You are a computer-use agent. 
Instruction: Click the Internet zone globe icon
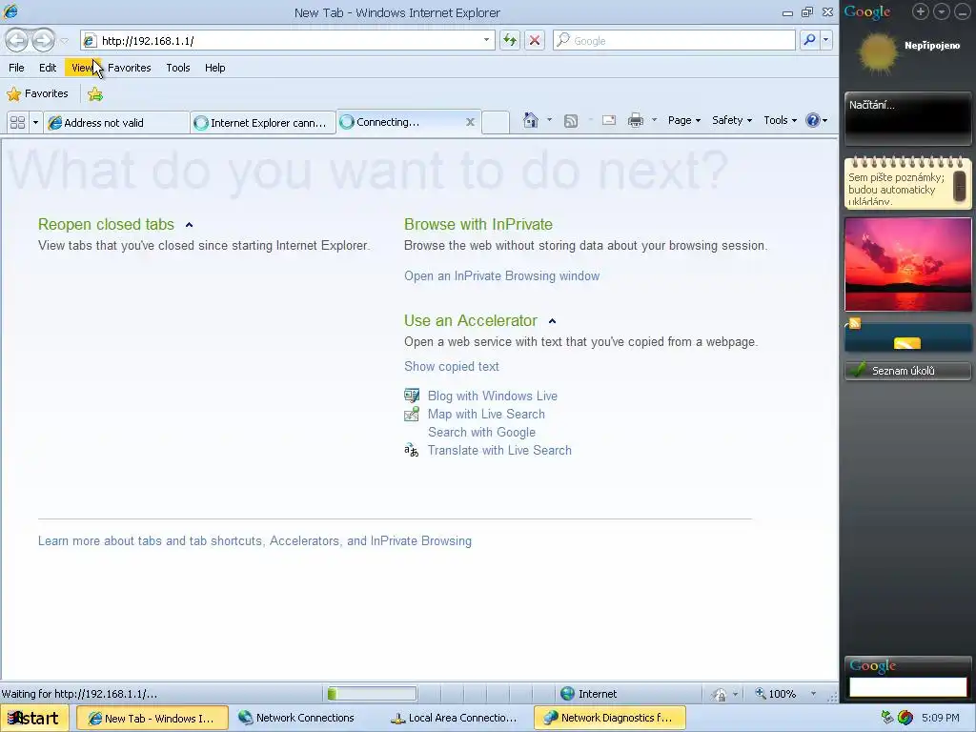point(567,694)
